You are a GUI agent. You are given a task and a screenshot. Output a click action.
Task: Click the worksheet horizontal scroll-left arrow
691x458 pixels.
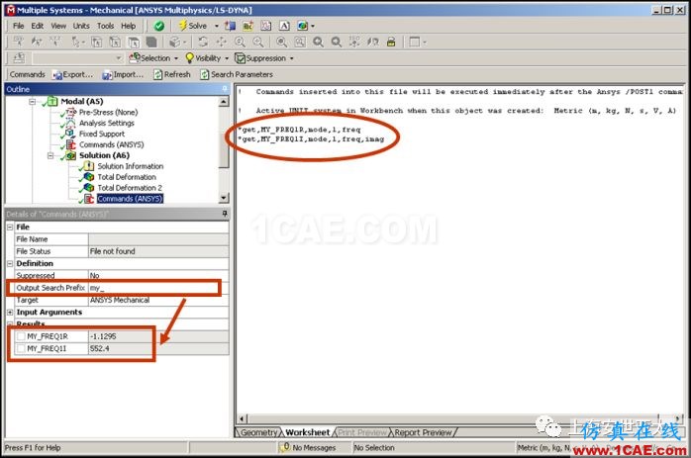pyautogui.click(x=242, y=418)
